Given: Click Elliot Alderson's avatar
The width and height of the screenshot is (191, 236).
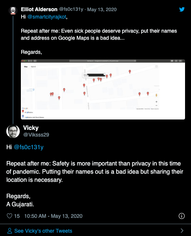Looking at the screenshot, I should (x=13, y=11).
